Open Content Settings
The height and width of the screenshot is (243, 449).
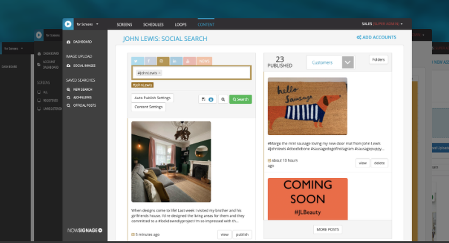148,107
